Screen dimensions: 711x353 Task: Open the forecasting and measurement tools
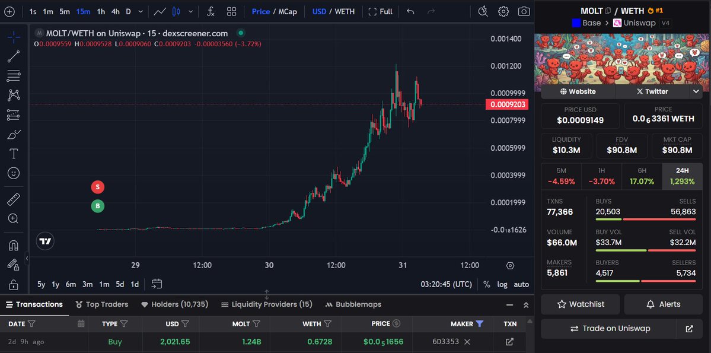[x=14, y=115]
